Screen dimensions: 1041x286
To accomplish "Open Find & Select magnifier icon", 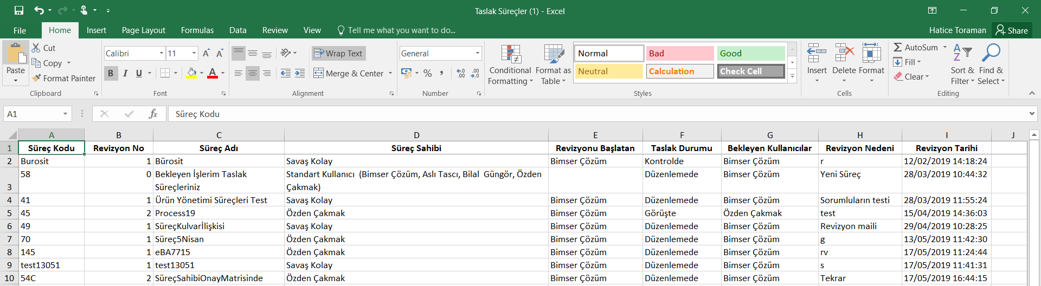I will (x=991, y=54).
